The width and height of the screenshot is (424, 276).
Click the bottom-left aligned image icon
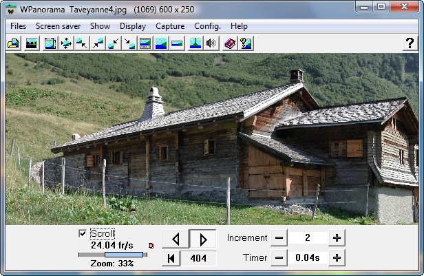coord(114,43)
